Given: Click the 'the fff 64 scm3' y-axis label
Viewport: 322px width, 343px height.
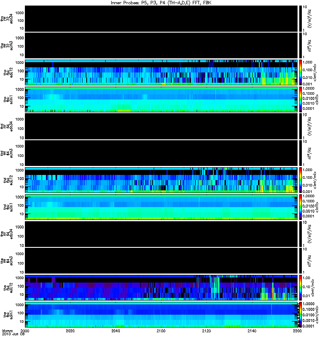Looking at the screenshot, I should [x=7, y=261].
